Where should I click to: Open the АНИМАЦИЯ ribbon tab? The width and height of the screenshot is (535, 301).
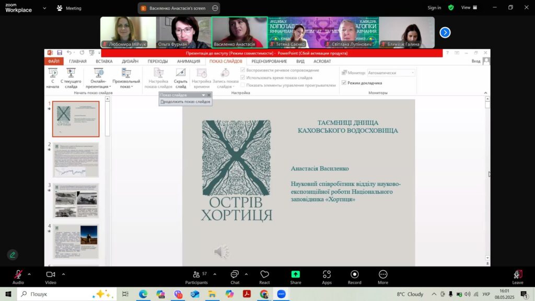188,61
